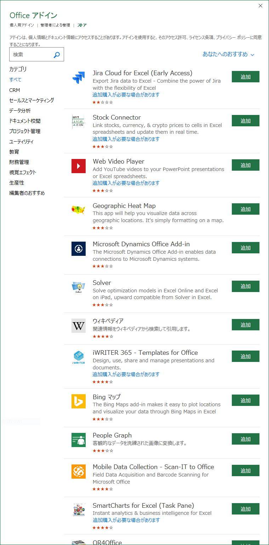Screen dimensions: 269x545
Task: Click the red Web Video Player icon
Action: pyautogui.click(x=79, y=166)
